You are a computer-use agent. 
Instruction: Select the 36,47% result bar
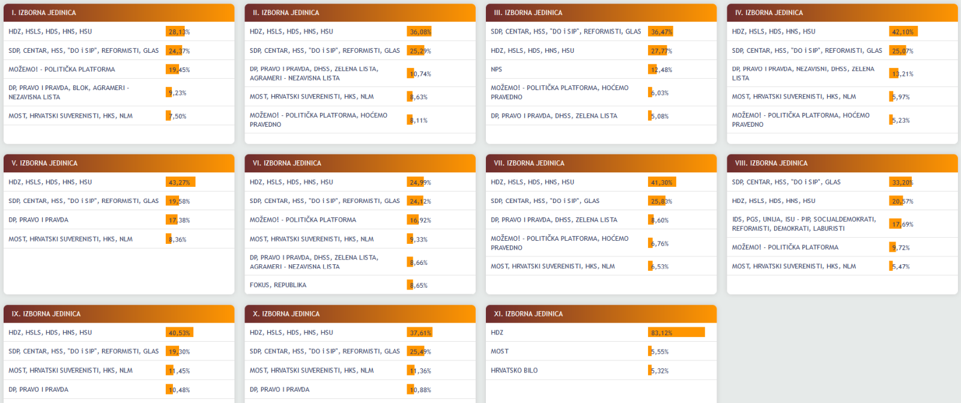tap(661, 32)
